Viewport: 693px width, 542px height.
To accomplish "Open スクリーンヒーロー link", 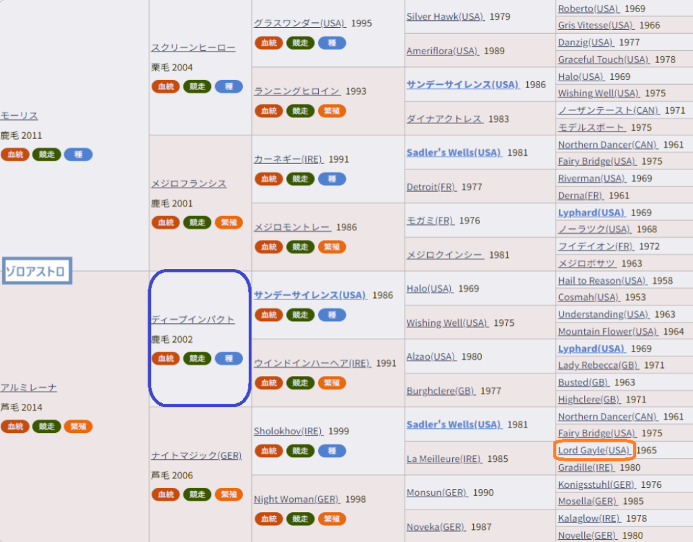I will (193, 48).
